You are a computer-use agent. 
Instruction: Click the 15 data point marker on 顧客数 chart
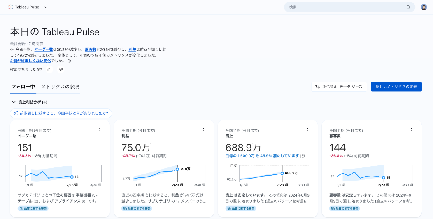(384, 177)
